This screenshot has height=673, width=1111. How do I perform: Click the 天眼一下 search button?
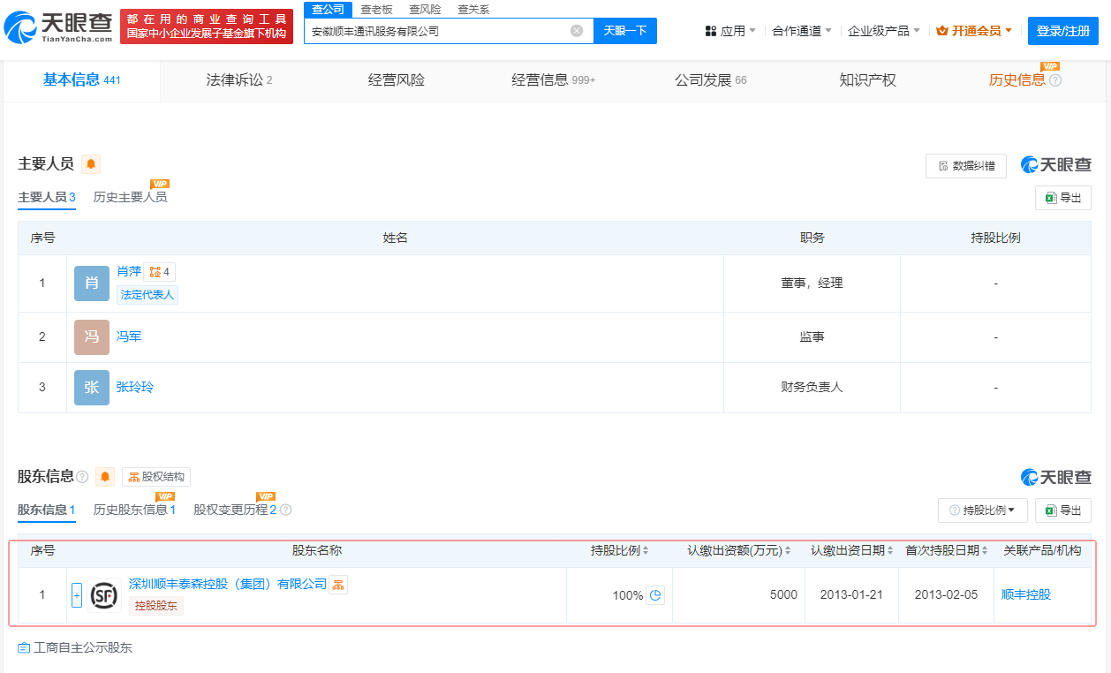tap(624, 31)
